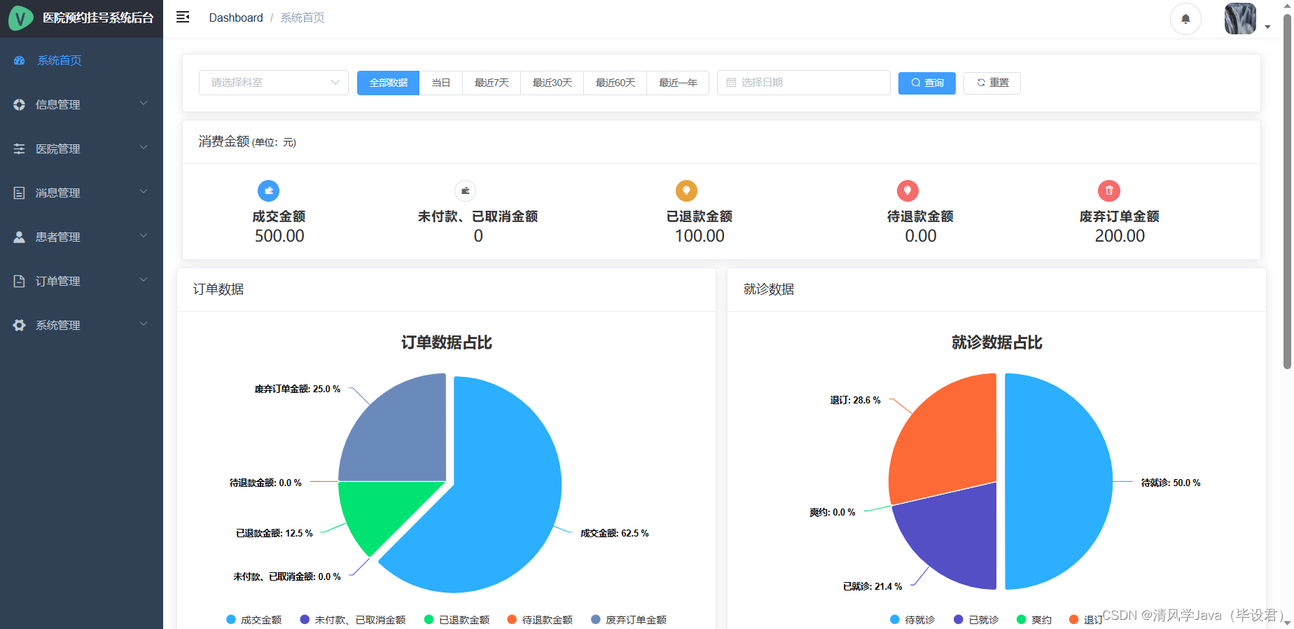Toggle 已退款金额 legend item

pos(457,620)
